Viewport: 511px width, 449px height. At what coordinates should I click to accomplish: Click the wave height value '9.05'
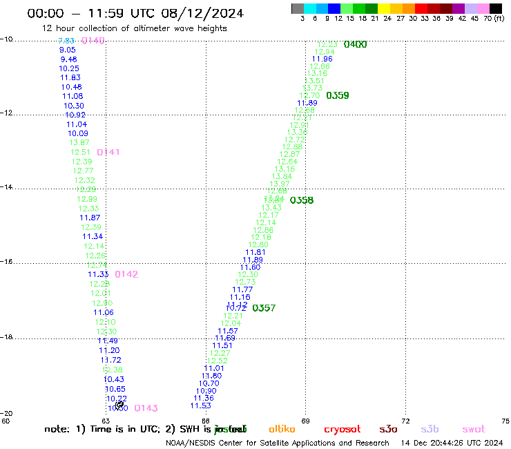point(68,50)
